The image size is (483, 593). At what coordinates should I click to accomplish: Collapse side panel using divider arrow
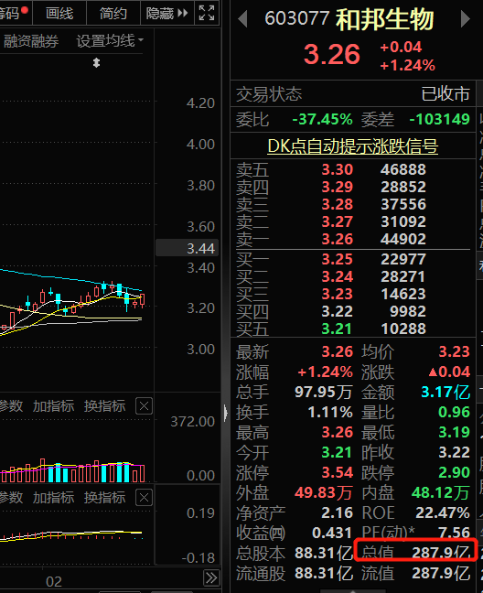pyautogui.click(x=226, y=413)
